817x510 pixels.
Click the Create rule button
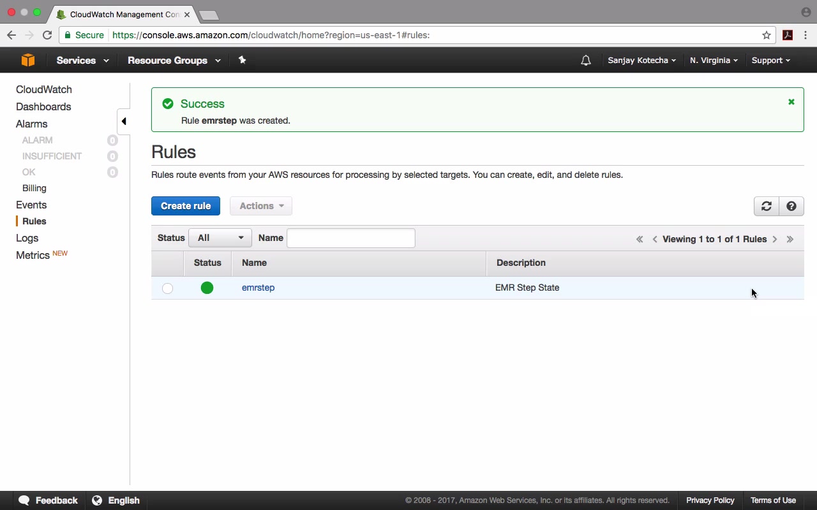[x=186, y=206]
